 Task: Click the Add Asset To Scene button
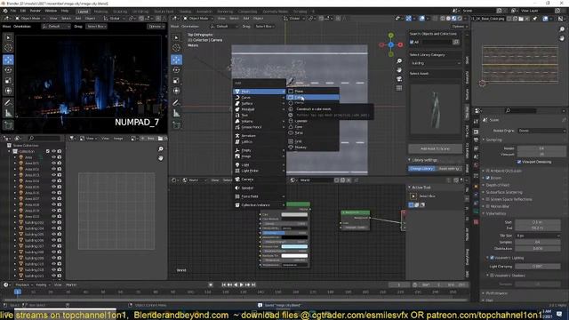click(435, 148)
